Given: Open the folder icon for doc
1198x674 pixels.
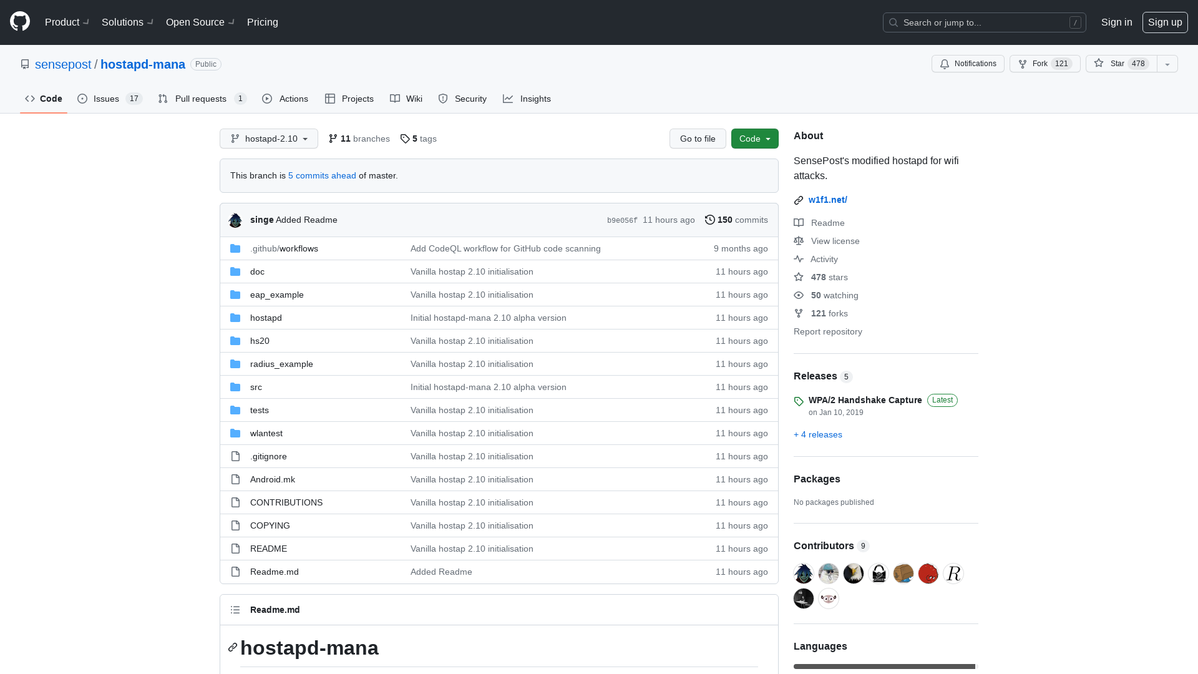Looking at the screenshot, I should point(235,271).
